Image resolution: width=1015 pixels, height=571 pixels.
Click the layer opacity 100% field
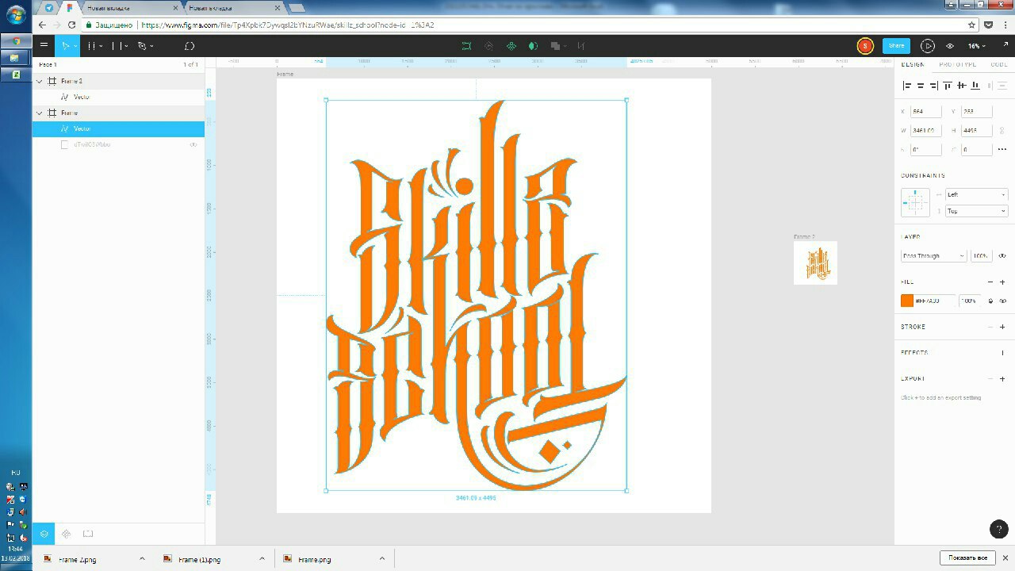pos(981,256)
